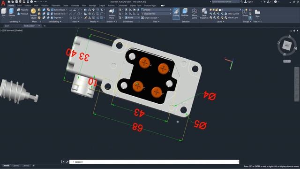The image size is (300, 169).
Task: Open the Single viewport dropdown
Action: click(150, 18)
